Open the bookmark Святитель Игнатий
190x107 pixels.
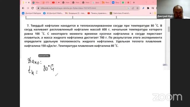coord(120,13)
